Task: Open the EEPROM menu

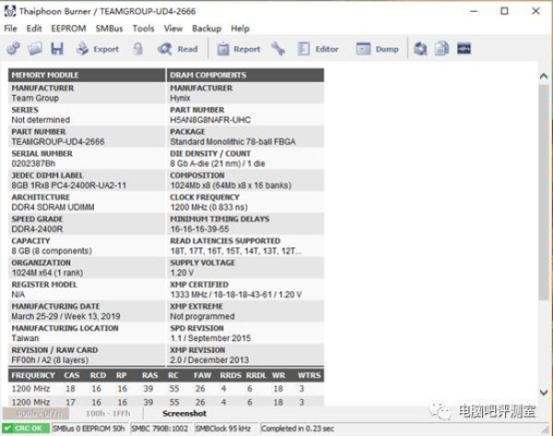Action: 68,29
